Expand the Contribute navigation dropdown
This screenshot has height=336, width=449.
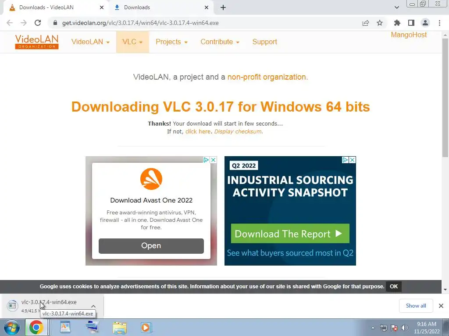click(x=220, y=42)
